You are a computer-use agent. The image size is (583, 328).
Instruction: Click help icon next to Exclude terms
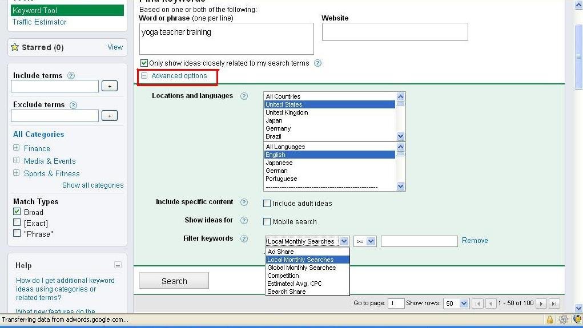coord(73,105)
